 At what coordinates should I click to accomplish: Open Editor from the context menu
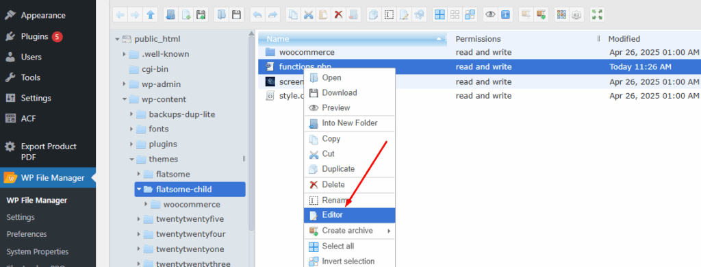tap(350, 215)
